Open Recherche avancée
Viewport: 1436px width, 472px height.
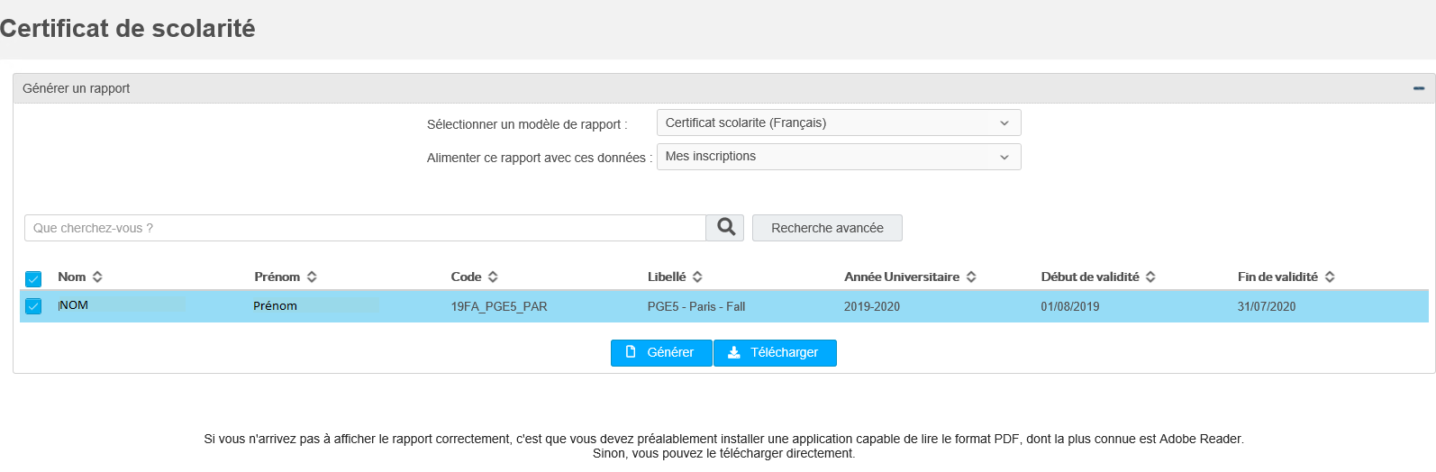click(827, 228)
